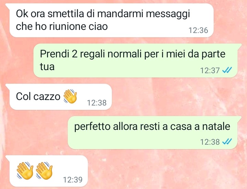Tap the blue double-check read receipt at 12:37
Image resolution: width=247 pixels, height=189 pixels.
[227, 70]
